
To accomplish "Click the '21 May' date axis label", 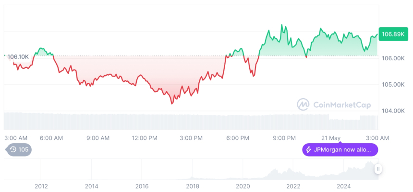I will 331,138.
